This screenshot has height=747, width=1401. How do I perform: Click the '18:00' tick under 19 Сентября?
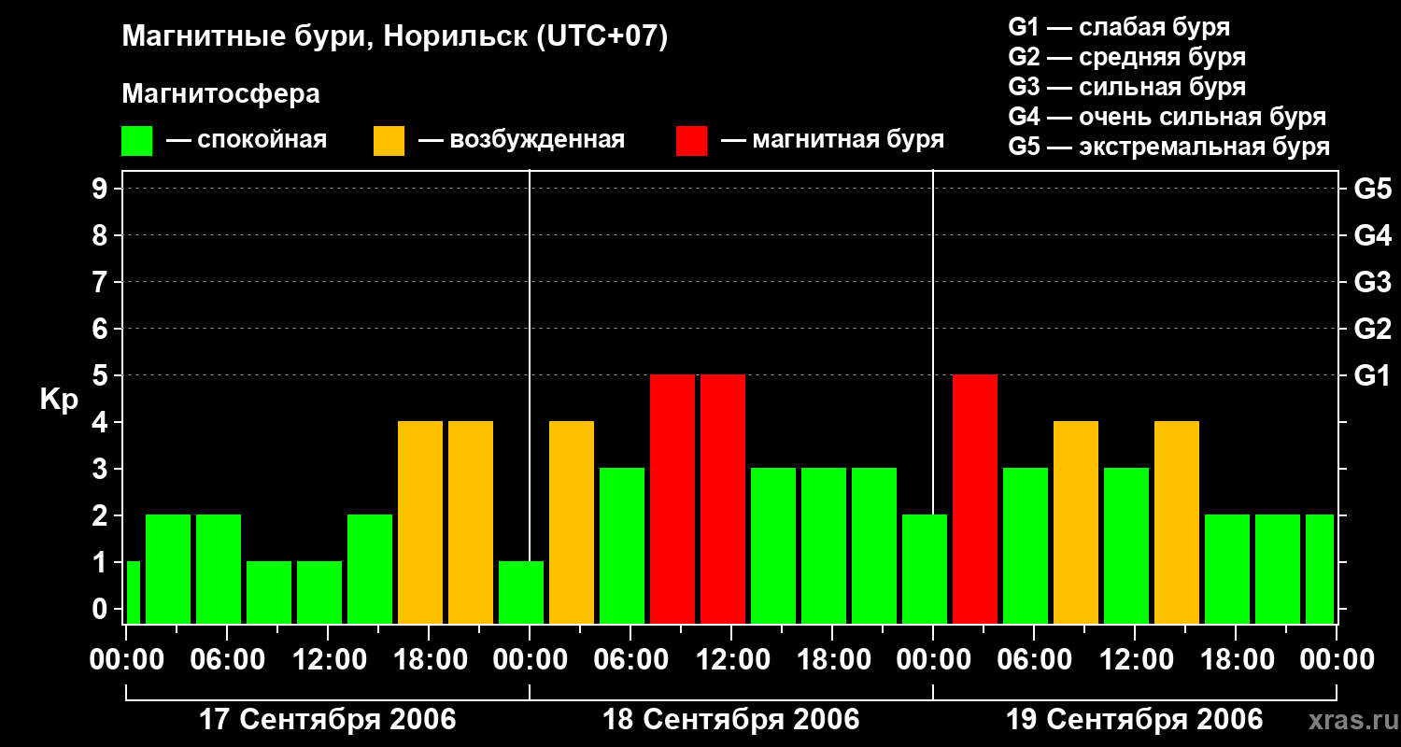click(1236, 660)
